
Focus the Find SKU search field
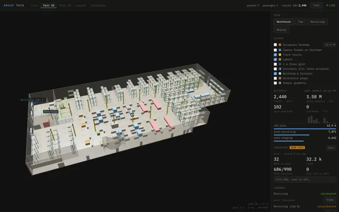305,180
